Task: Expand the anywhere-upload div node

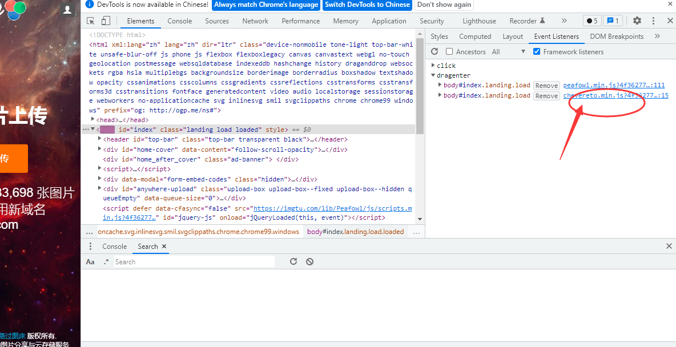Action: (100, 188)
